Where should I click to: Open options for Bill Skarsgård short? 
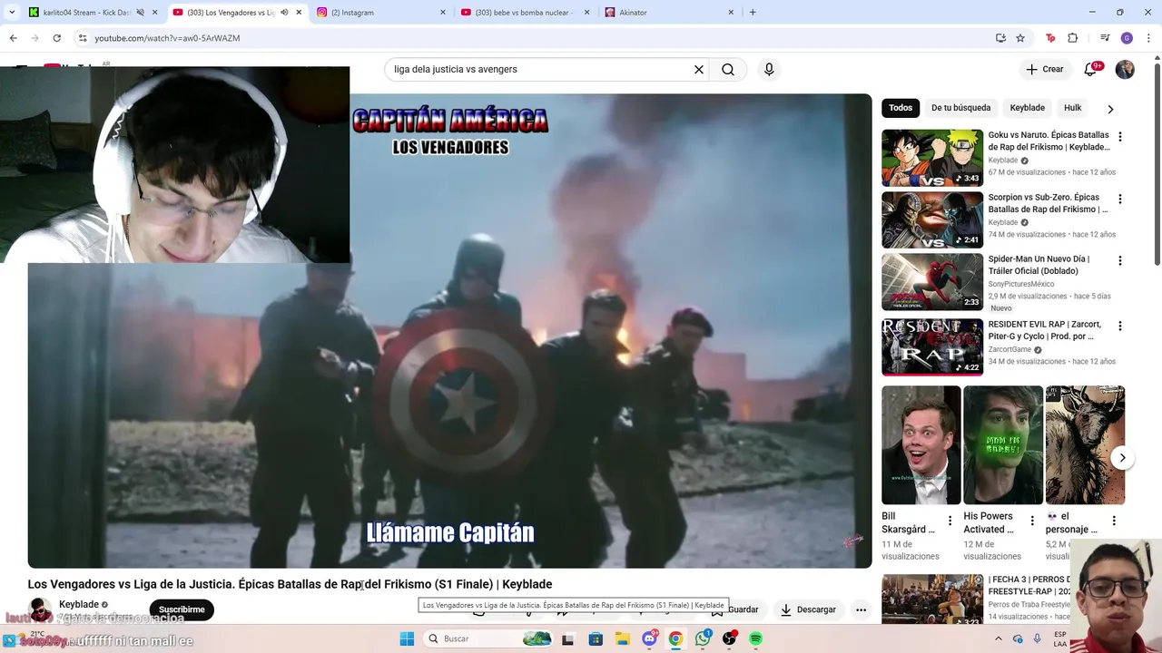(950, 521)
